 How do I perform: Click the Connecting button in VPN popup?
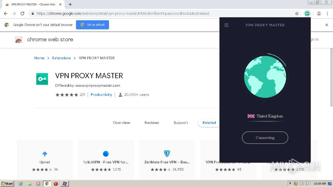click(x=265, y=138)
